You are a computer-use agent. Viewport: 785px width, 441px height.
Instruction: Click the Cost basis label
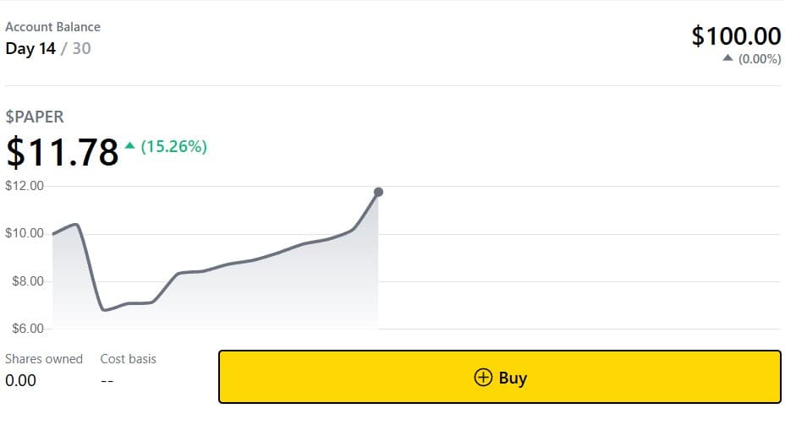(x=129, y=359)
